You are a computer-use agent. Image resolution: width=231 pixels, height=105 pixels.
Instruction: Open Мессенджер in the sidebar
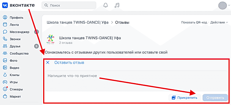pyautogui.click(x=20, y=32)
